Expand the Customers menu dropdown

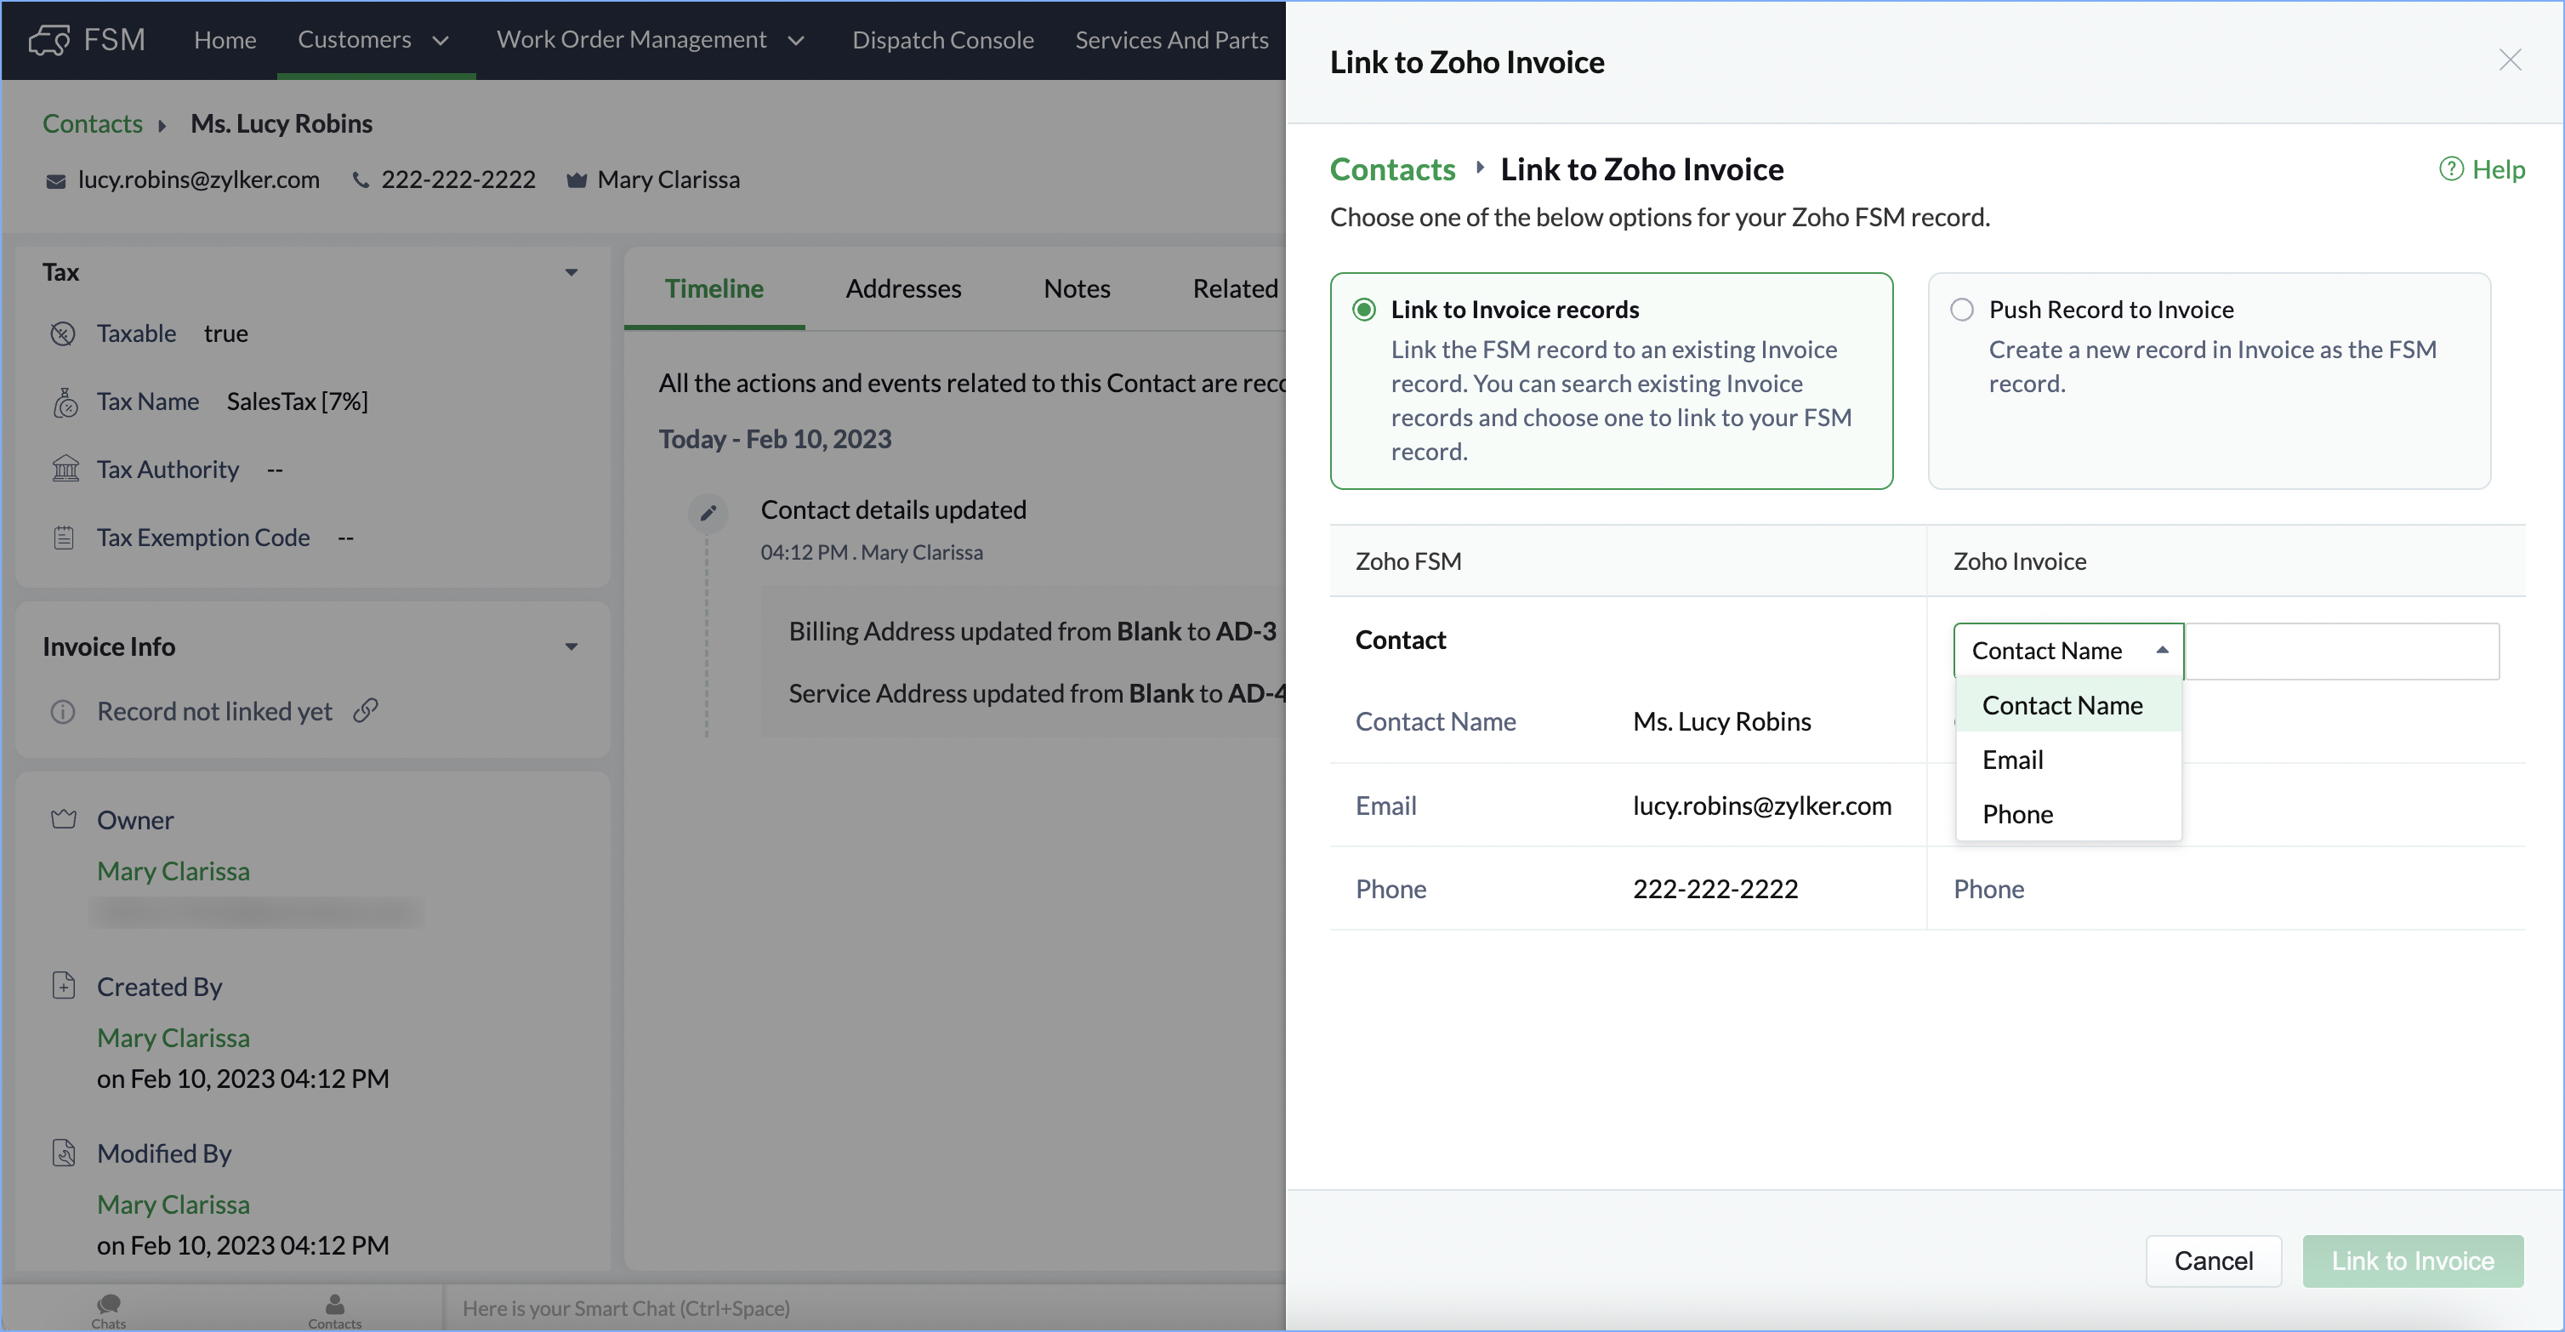[x=440, y=41]
